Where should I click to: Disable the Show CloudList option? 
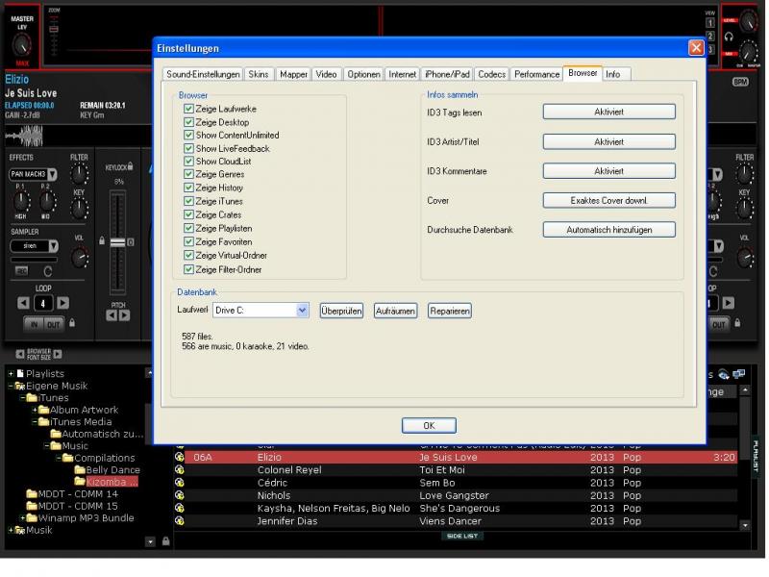pyautogui.click(x=188, y=163)
